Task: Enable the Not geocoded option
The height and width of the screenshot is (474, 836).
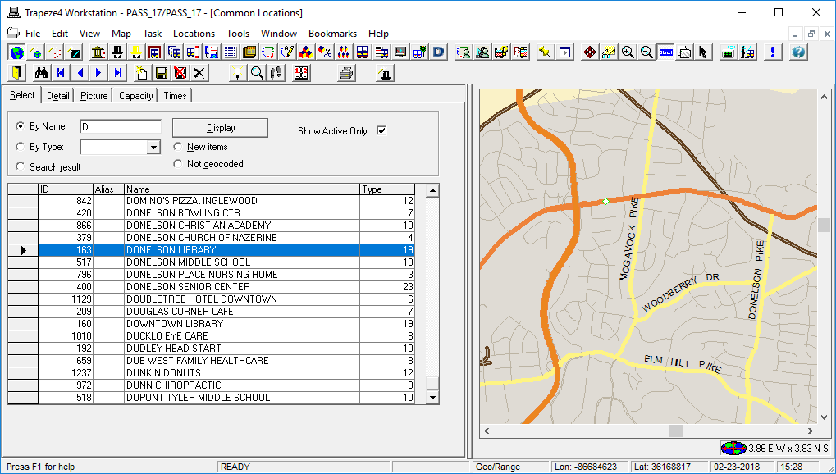Action: 178,163
